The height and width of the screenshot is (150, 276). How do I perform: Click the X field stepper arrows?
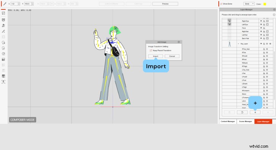click(x=19, y=4)
